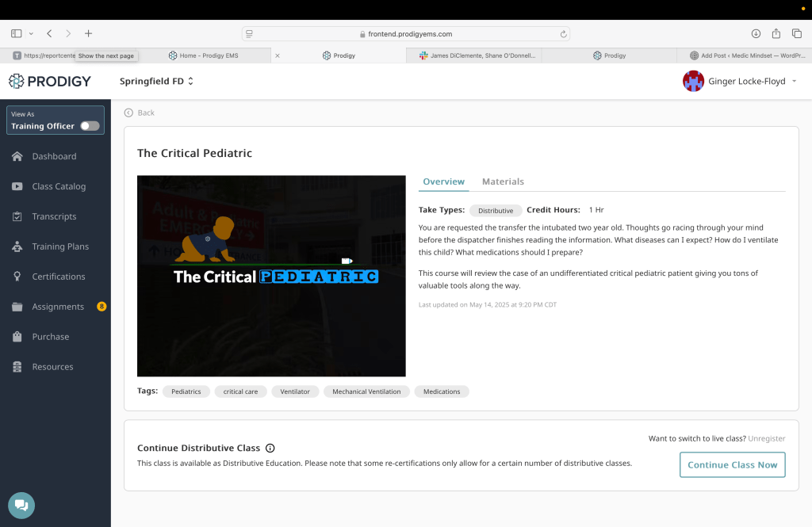Select the Overview tab

tap(443, 181)
